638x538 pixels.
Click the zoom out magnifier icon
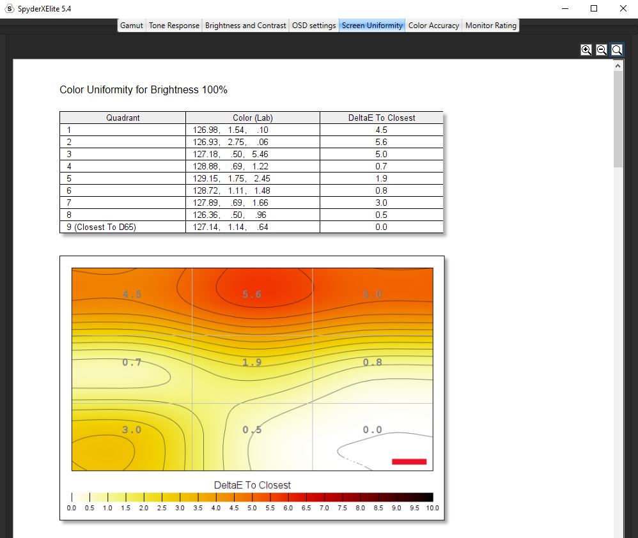(x=601, y=50)
